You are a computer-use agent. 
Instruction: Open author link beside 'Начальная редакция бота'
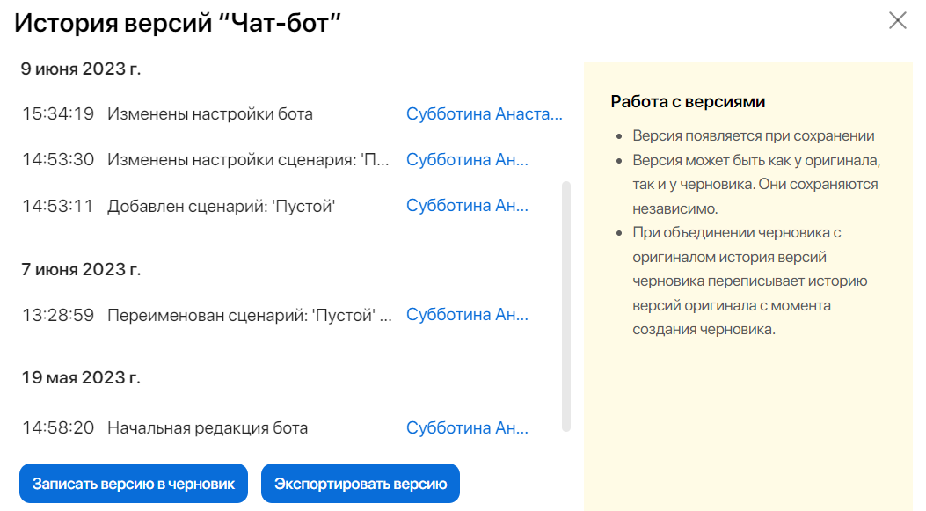467,427
